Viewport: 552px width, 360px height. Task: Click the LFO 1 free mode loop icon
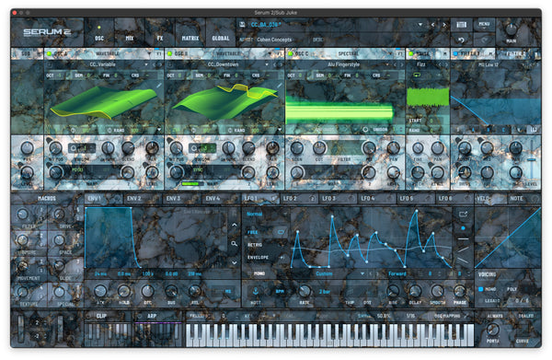pyautogui.click(x=281, y=232)
